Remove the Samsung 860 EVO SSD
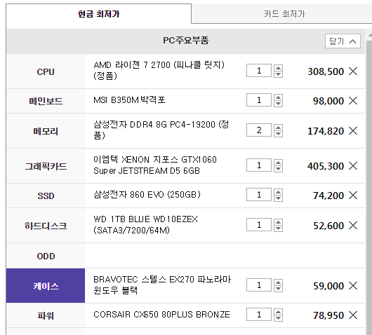This screenshot has height=335, width=372. point(353,196)
